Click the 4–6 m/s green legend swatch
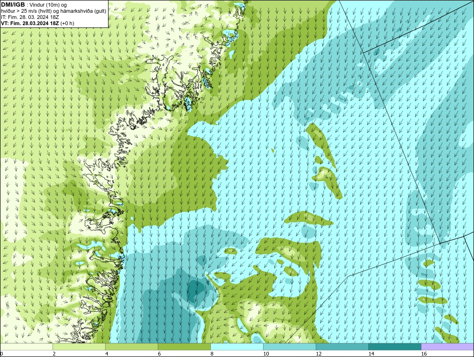Image resolution: width=474 pixels, height=357 pixels. tap(132, 347)
